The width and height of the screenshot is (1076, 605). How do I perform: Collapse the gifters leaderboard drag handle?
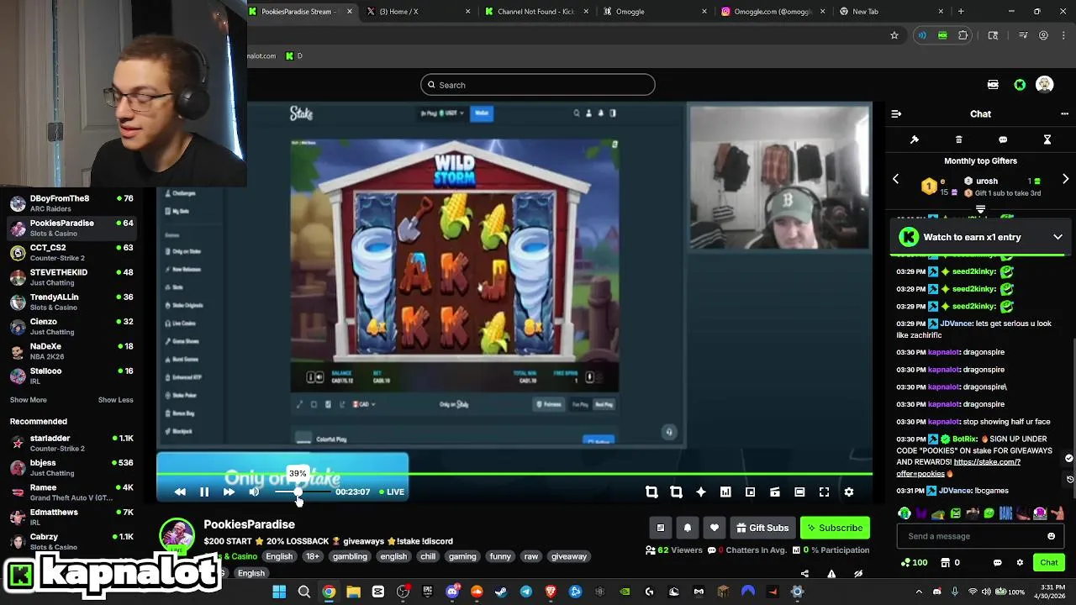980,209
